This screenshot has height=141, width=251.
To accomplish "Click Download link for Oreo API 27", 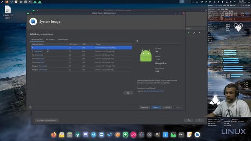I will point(40,59).
